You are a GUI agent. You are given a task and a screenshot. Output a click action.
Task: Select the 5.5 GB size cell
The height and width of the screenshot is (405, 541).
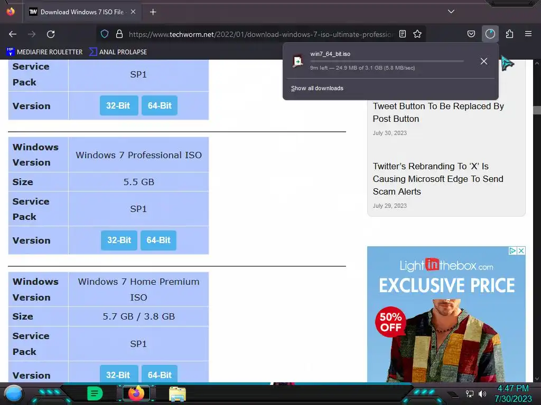coord(139,182)
